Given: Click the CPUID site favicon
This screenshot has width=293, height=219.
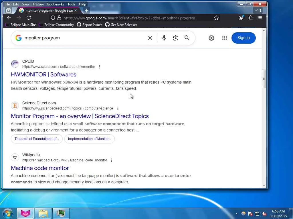Looking at the screenshot, I should click(15, 64).
